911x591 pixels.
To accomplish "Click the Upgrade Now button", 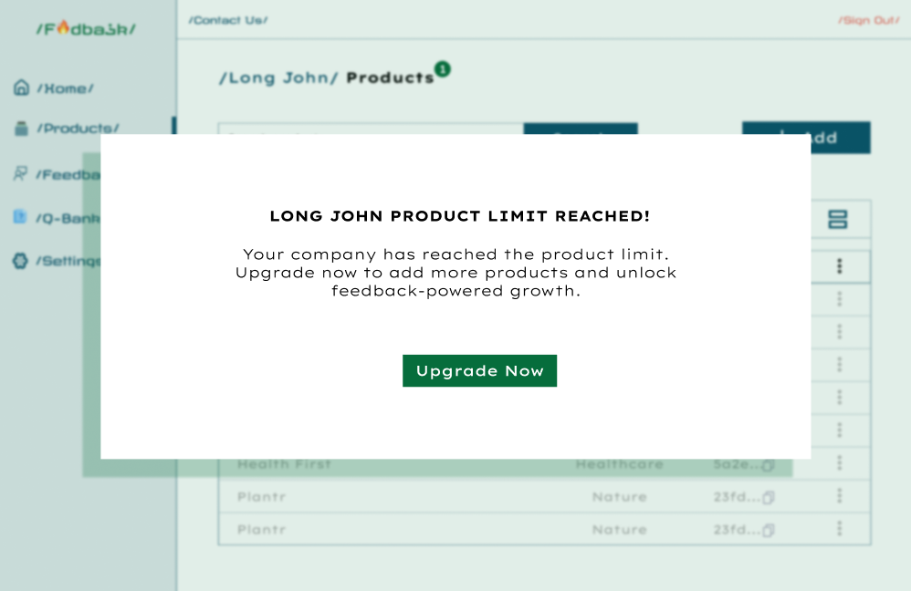I will coord(479,370).
